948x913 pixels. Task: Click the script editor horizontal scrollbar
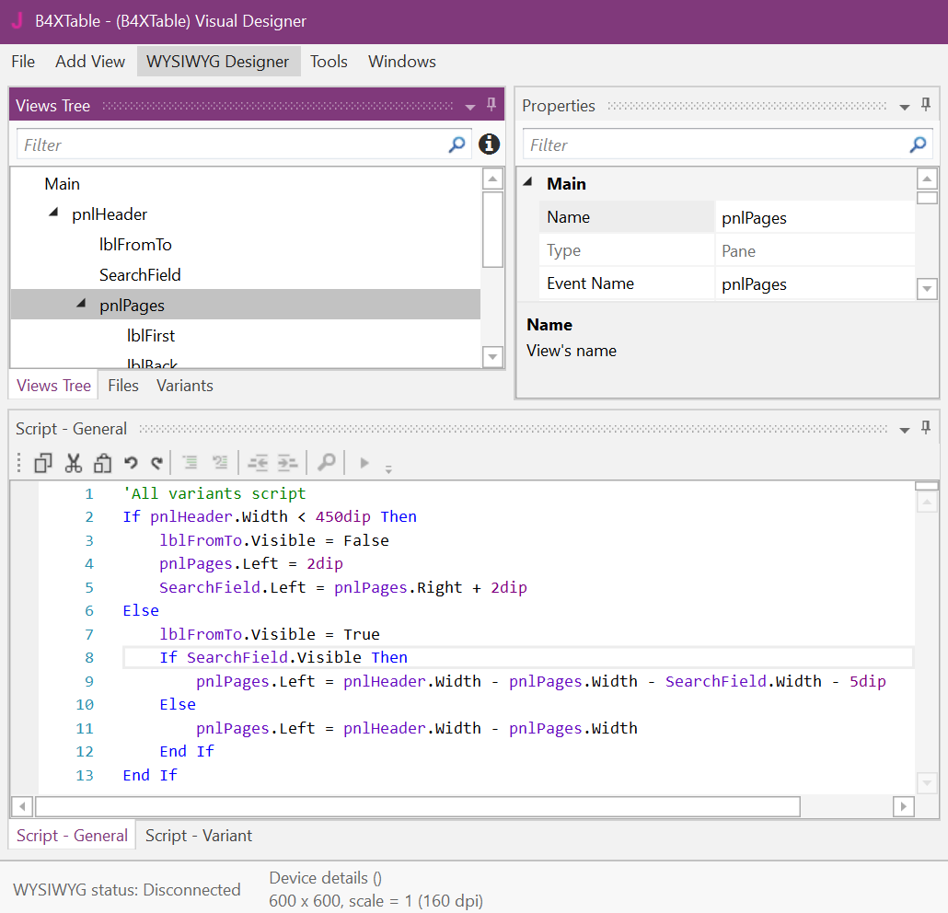(x=418, y=806)
